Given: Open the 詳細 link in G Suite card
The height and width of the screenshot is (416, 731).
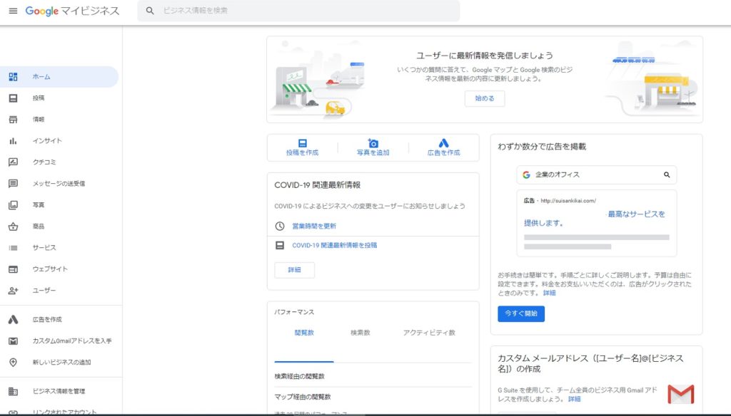Looking at the screenshot, I should 575,399.
